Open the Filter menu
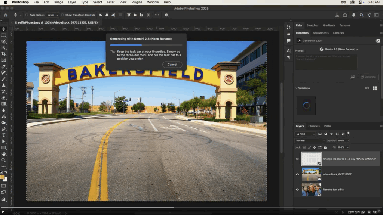The image size is (383, 215). coord(111,2)
